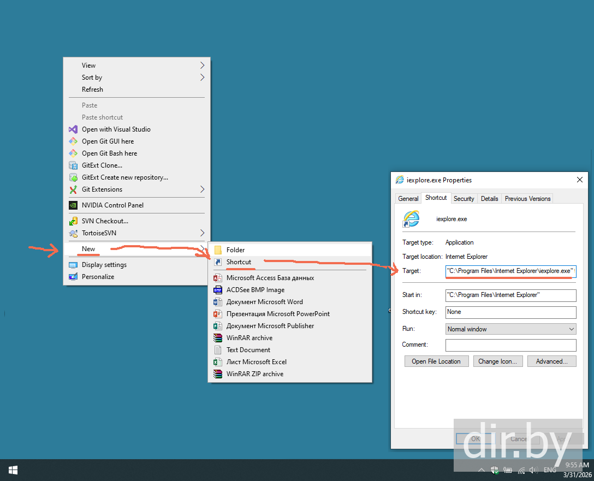The width and height of the screenshot is (594, 481).
Task: Click the yellow Folder icon in New submenu
Action: click(x=218, y=250)
